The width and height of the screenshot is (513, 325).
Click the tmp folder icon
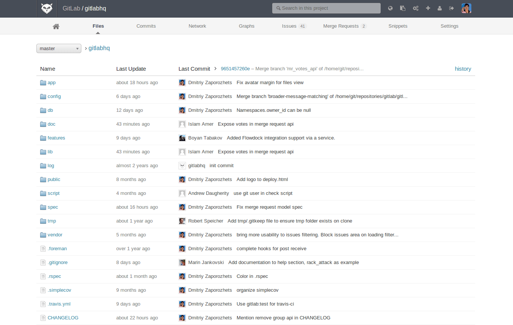pos(43,221)
